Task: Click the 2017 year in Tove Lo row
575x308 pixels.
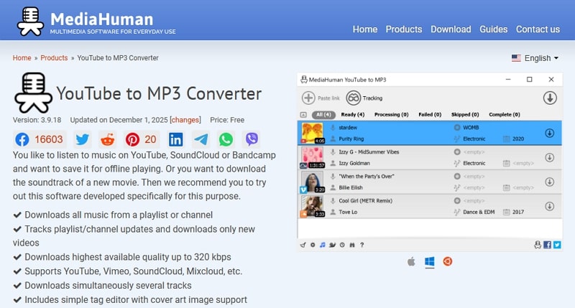Action: [518, 212]
